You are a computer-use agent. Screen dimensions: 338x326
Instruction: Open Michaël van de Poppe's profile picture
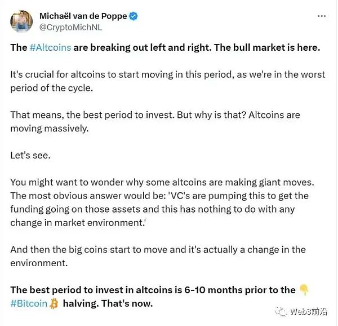coord(21,21)
